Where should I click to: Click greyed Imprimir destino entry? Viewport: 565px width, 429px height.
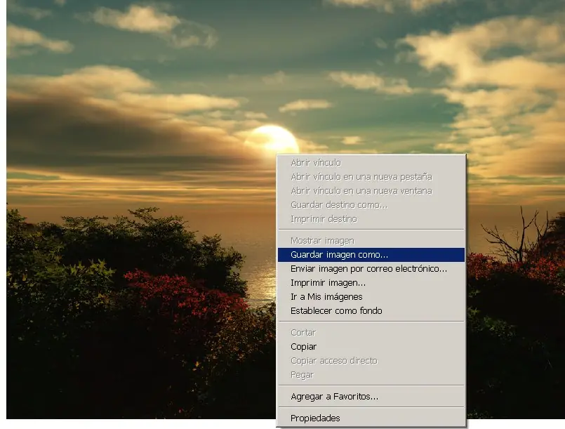[x=371, y=219]
